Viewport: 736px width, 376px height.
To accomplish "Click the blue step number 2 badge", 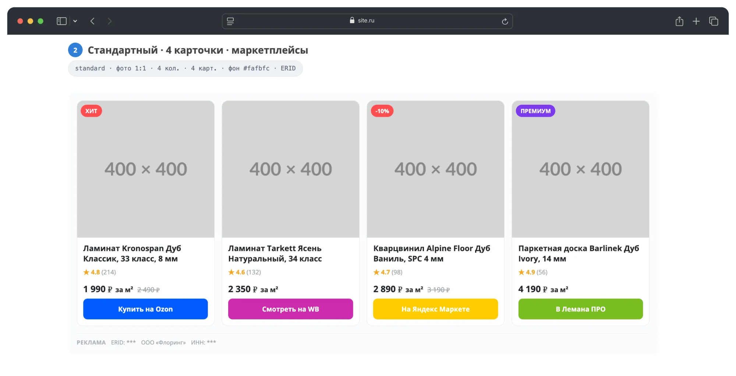I will [x=75, y=50].
